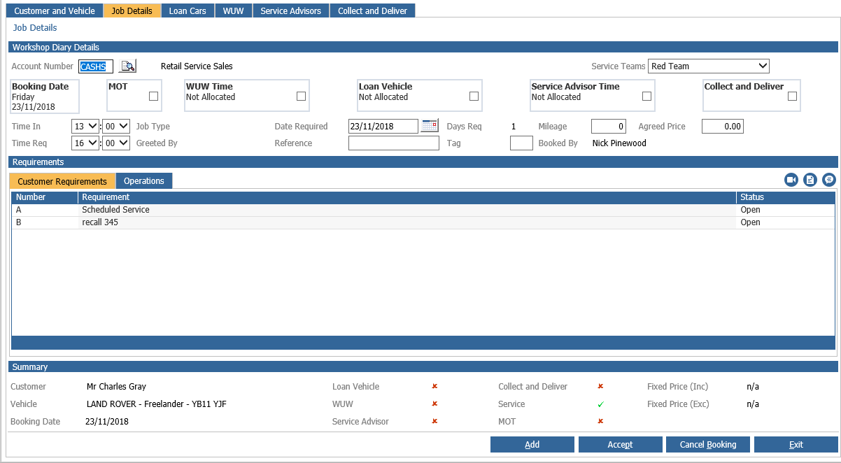Open the Service Teams dropdown
This screenshot has height=463, width=841.
point(708,66)
